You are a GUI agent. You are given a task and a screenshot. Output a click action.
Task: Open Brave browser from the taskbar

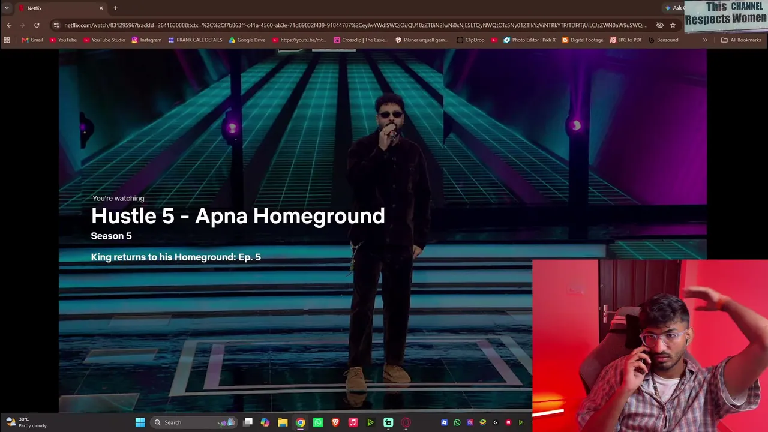(x=335, y=422)
